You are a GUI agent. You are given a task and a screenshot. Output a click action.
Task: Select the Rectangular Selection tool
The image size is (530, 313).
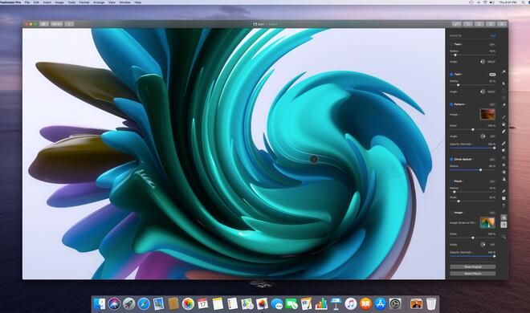pos(503,91)
